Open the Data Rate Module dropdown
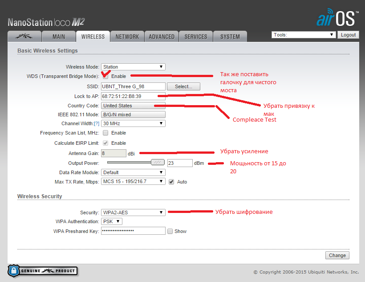365x282 pixels. click(133, 172)
